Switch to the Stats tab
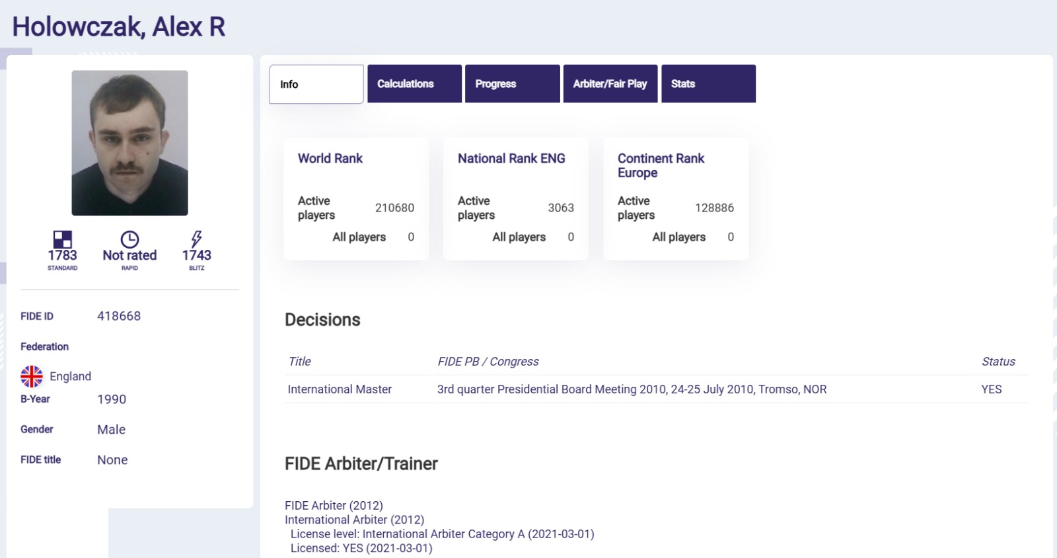This screenshot has width=1057, height=558. coord(708,84)
